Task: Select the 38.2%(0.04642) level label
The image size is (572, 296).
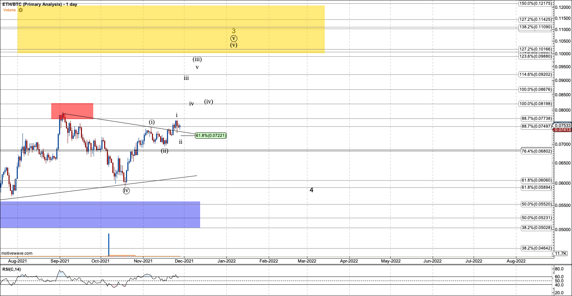Action: (536, 248)
